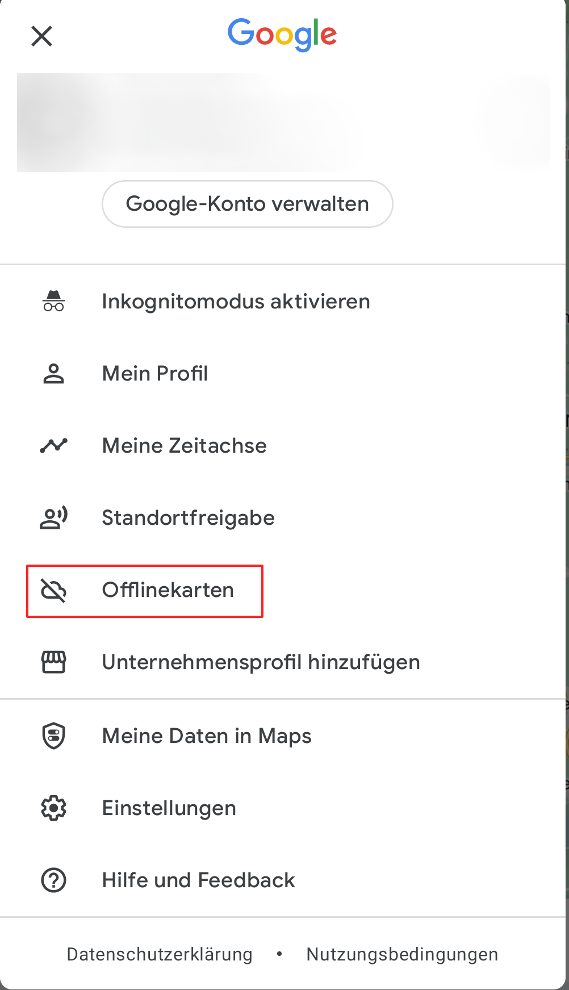Click the person icon for Mein Profil

point(54,374)
